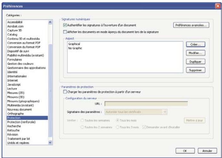The width and height of the screenshot is (222, 158).
Task: Enable Afficher les documents en mode Aperçu
Action: (x=65, y=32)
